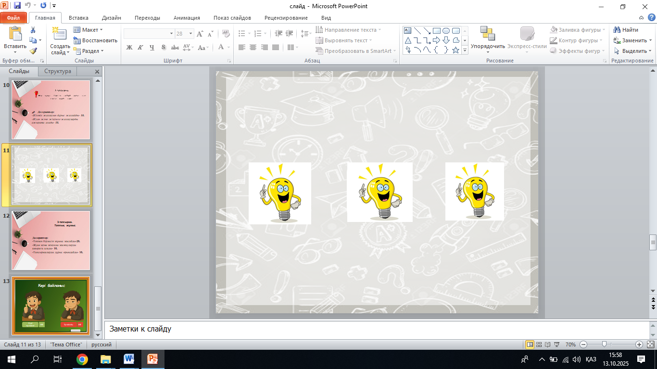Select the Arrange (Упорядочить) icon

[x=487, y=34]
